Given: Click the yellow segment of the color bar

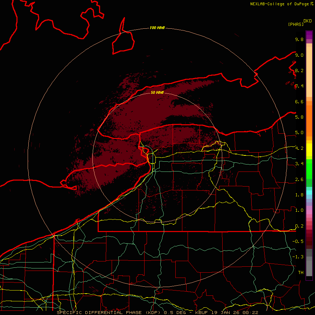Looking at the screenshot, I should [x=309, y=150].
